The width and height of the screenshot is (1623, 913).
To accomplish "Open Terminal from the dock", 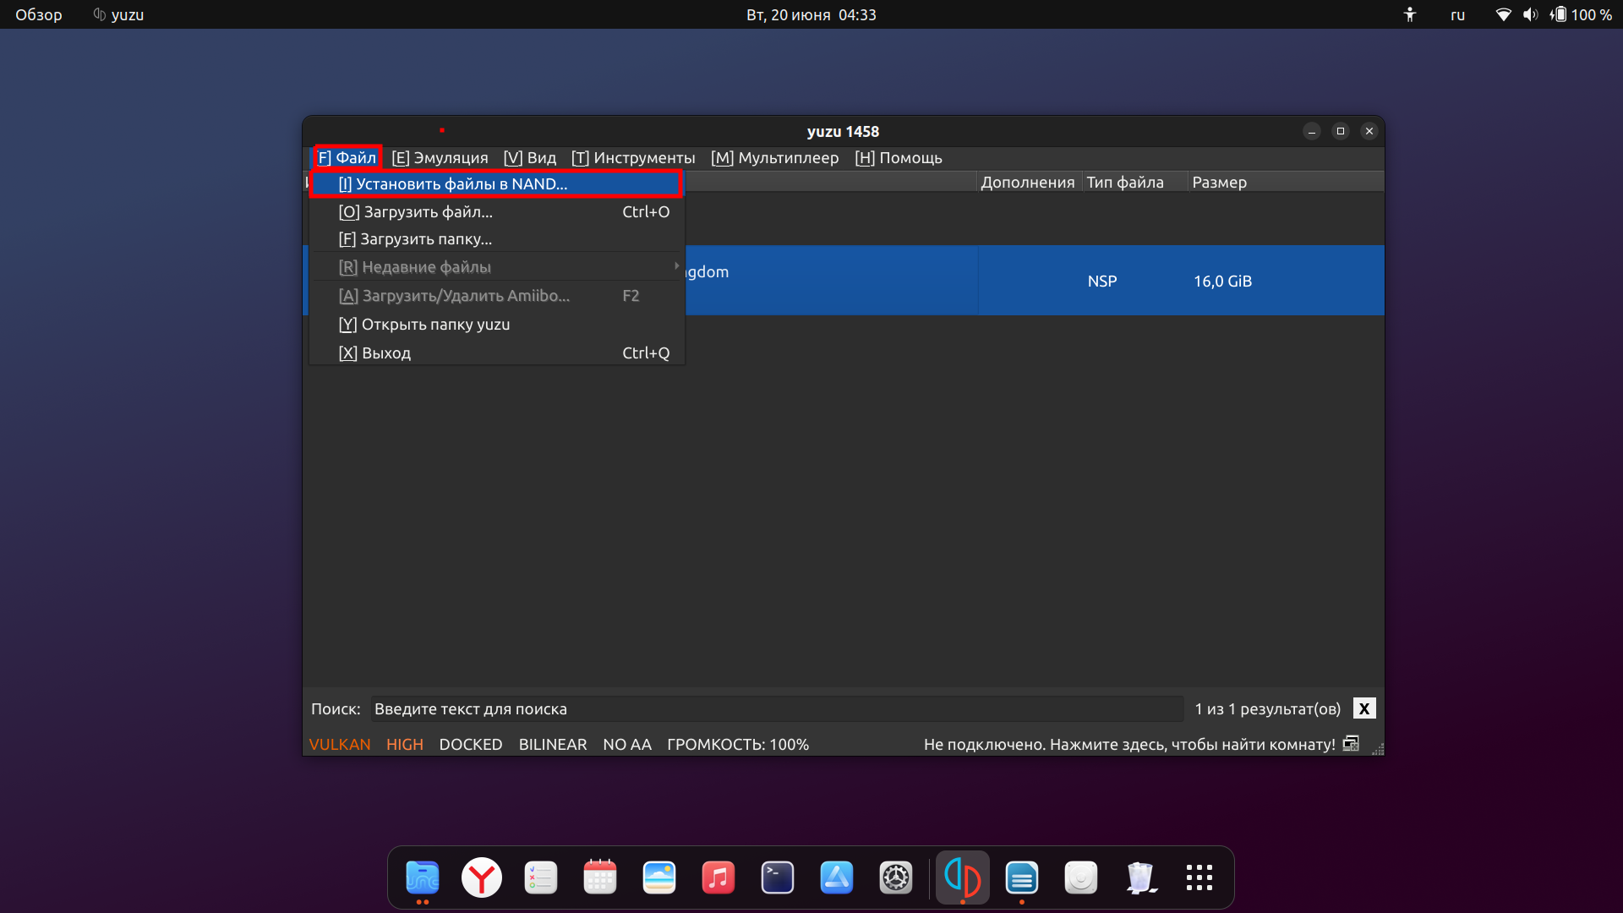I will click(x=777, y=877).
